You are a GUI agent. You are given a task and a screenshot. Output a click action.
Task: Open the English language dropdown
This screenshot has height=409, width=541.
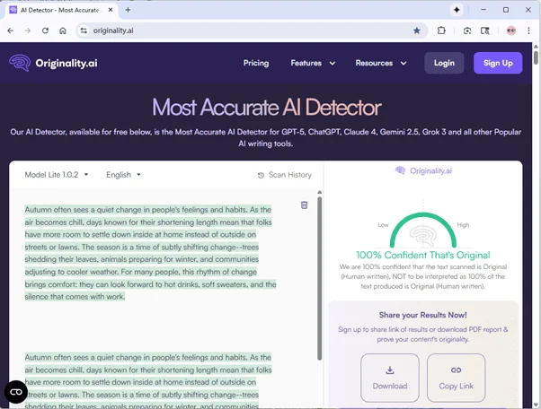[123, 175]
